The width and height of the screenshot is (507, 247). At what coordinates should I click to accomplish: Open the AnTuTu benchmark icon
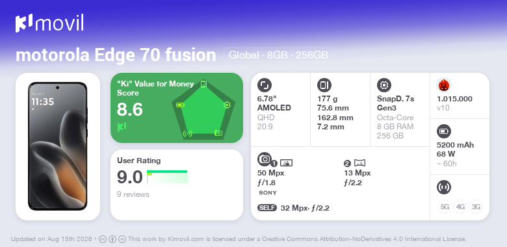[443, 85]
